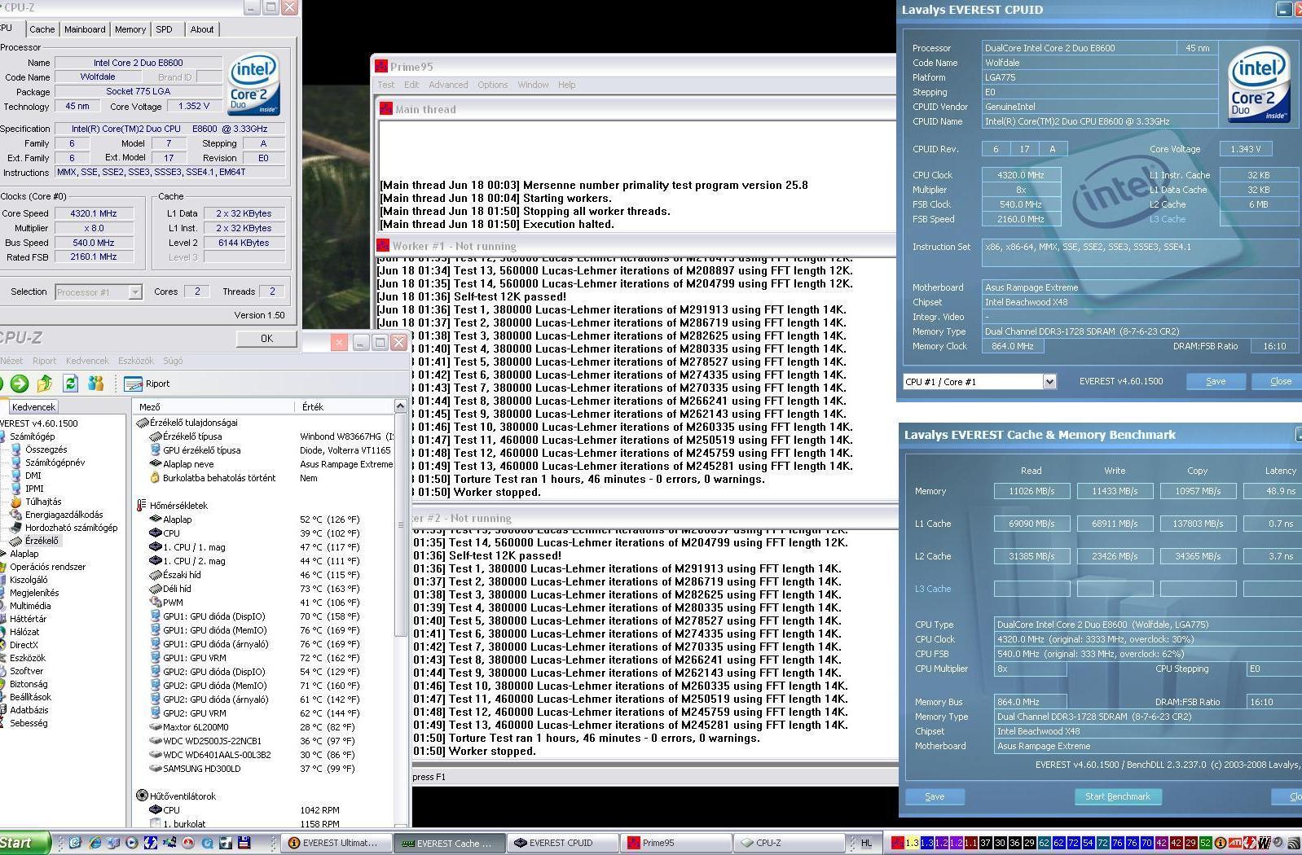Click the Riport button in EVEREST toolbar
Viewport: 1302px width, 855px height.
click(x=147, y=384)
